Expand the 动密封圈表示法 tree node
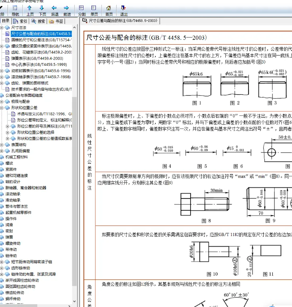The image size is (292, 307). click(2, 71)
